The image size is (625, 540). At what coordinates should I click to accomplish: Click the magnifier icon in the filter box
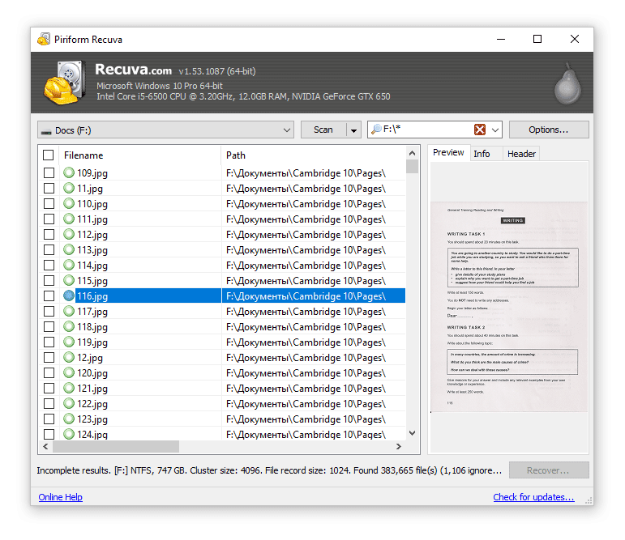pyautogui.click(x=376, y=129)
